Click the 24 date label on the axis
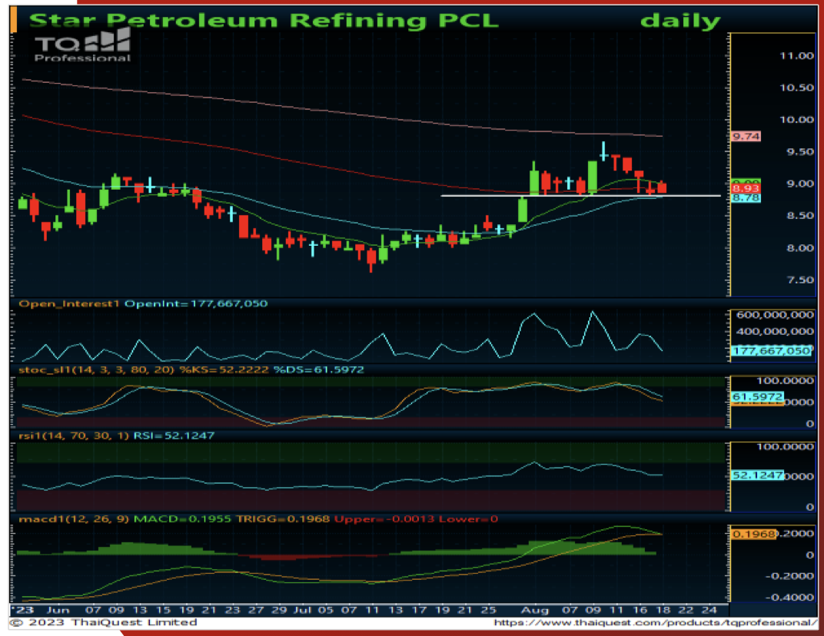824x636 pixels. tap(709, 610)
